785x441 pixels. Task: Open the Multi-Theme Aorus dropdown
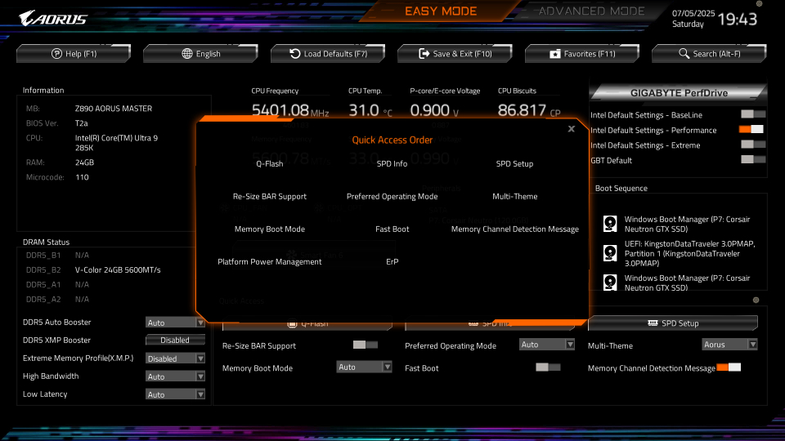coord(729,345)
